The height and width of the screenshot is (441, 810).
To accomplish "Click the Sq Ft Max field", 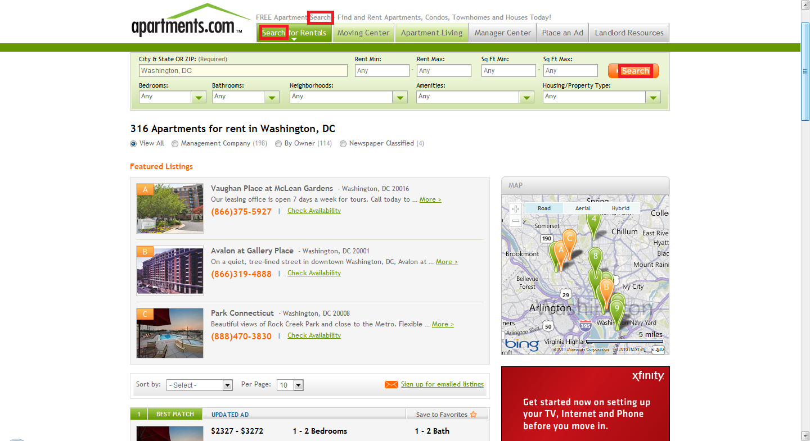I will (x=570, y=71).
